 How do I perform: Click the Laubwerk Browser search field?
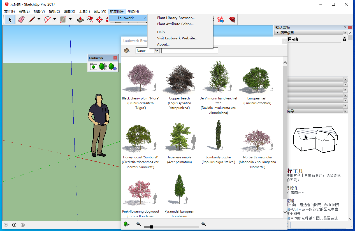[x=190, y=51]
